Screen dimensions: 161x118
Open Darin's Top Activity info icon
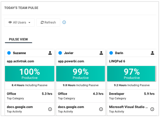coord(152,109)
